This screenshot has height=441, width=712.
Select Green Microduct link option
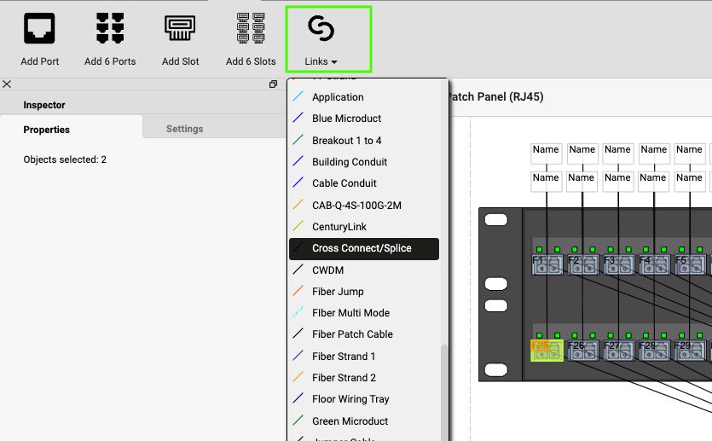[350, 421]
